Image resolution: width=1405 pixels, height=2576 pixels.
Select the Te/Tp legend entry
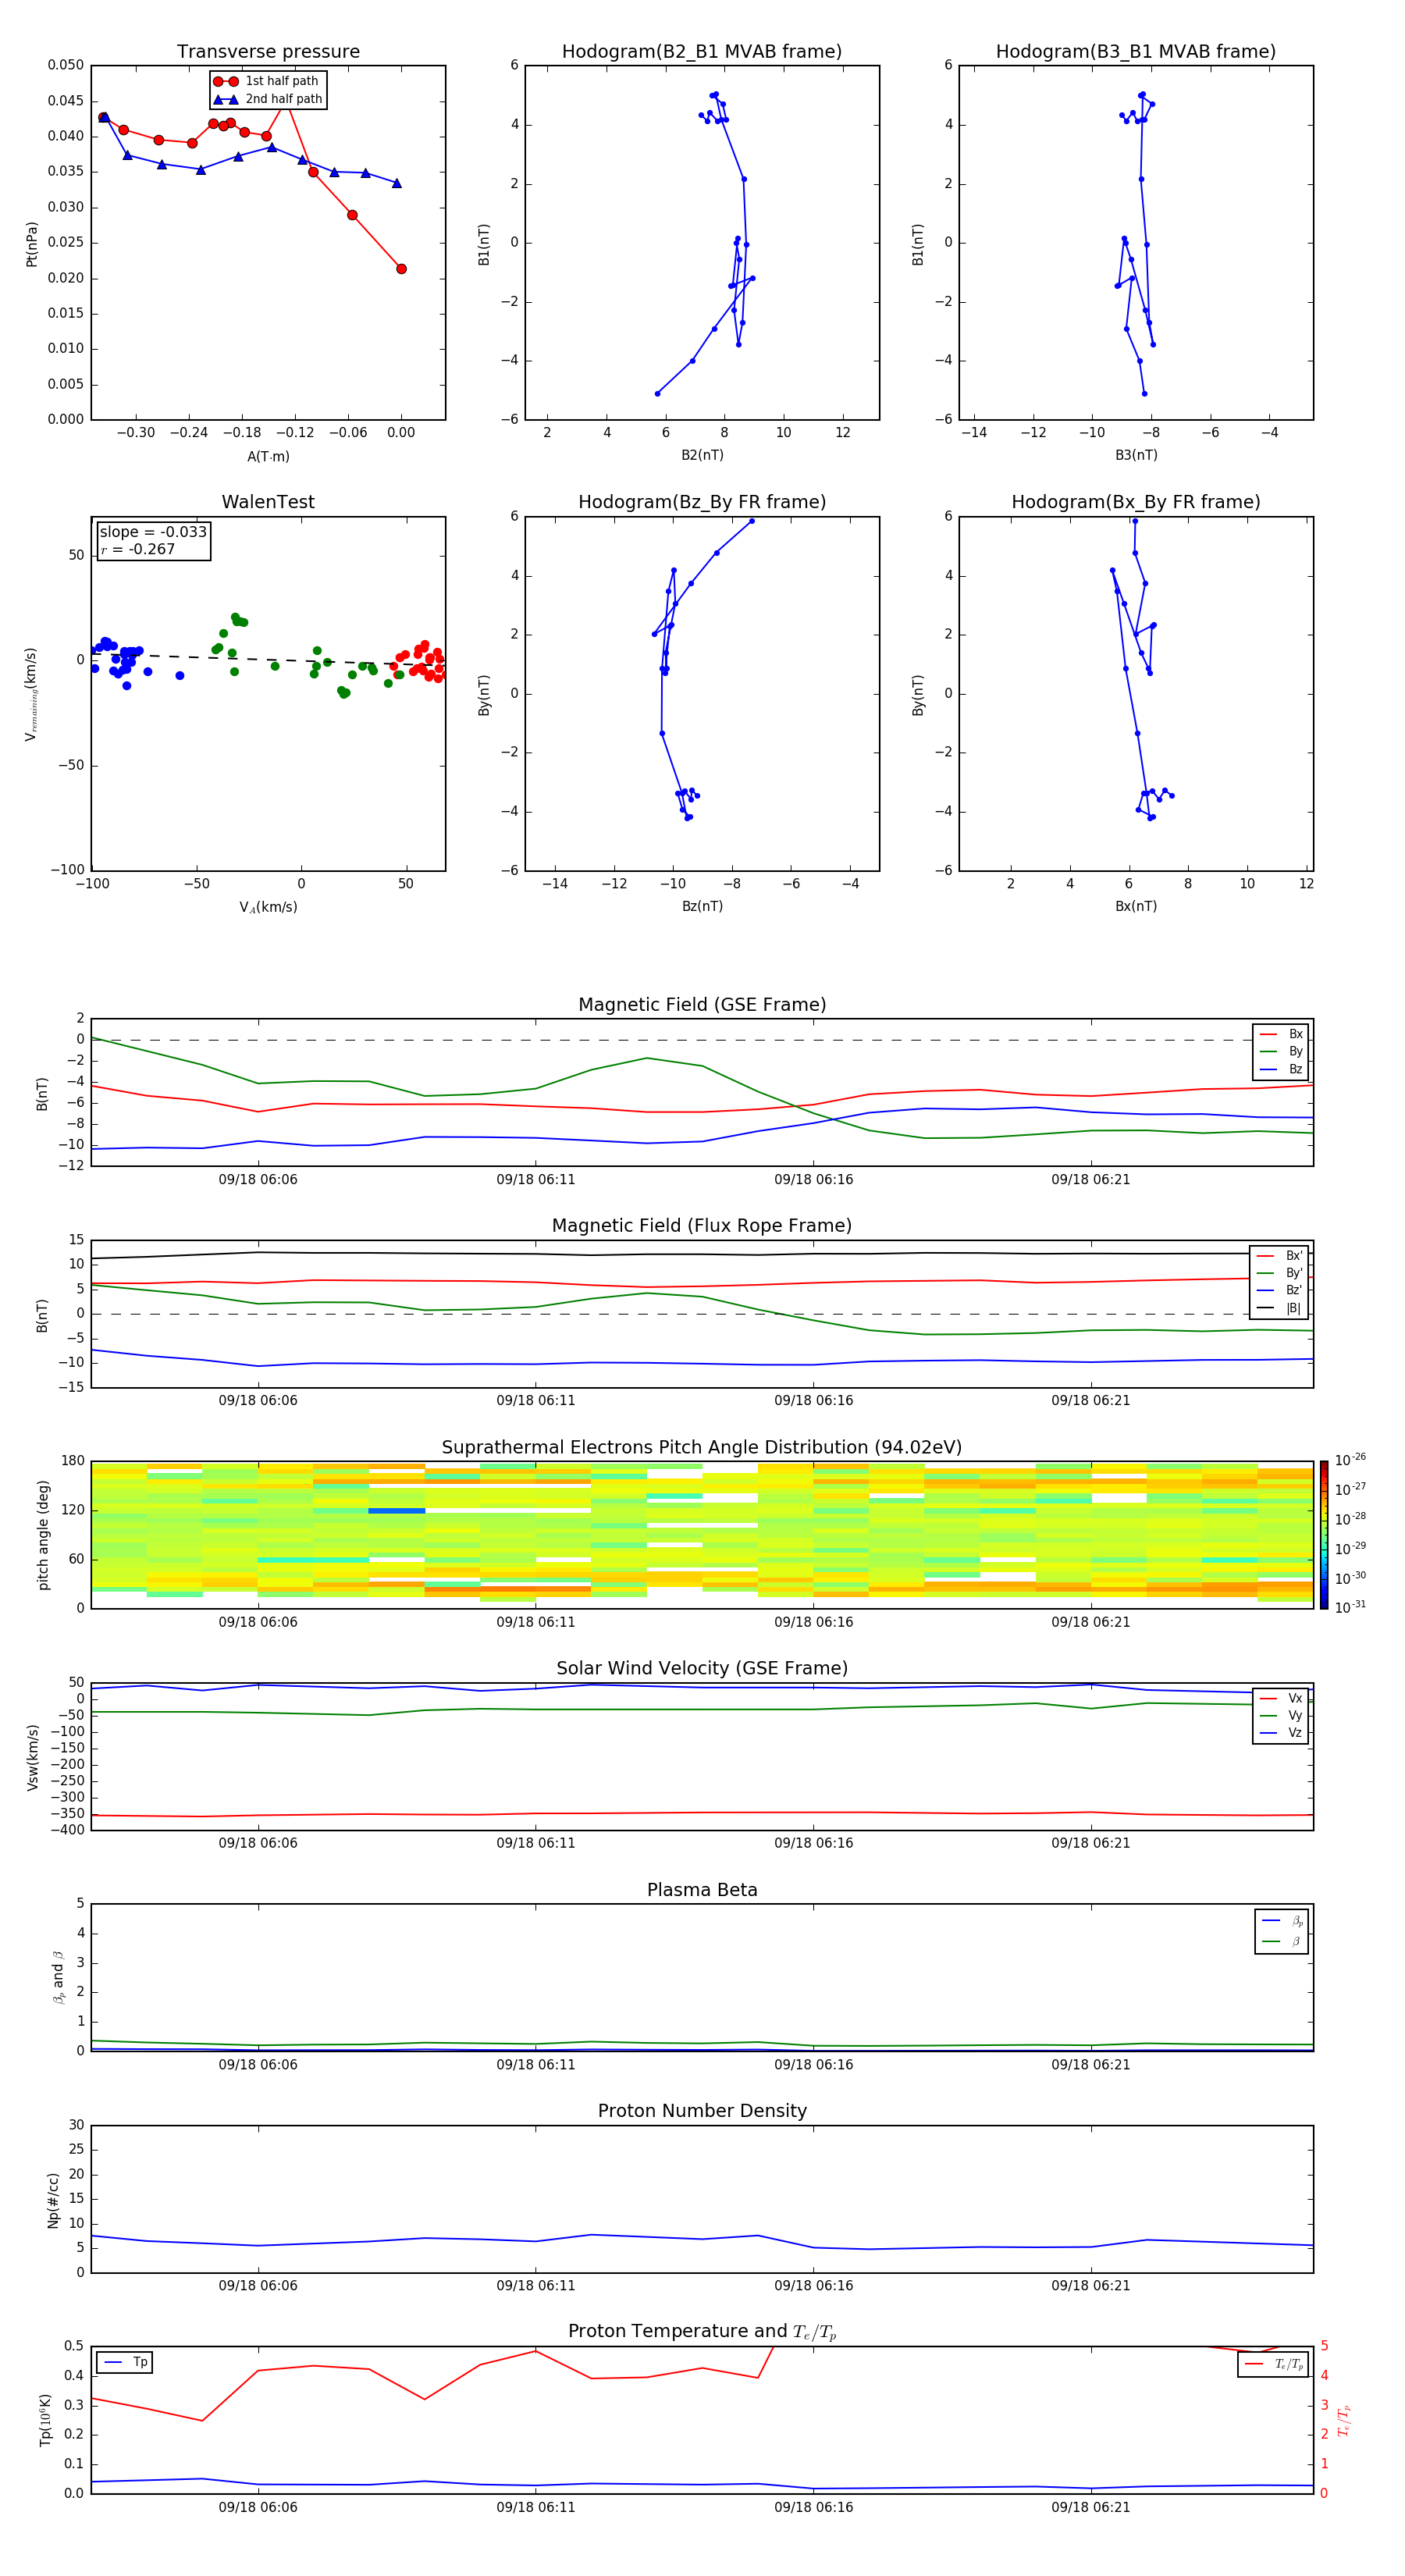point(1275,2364)
